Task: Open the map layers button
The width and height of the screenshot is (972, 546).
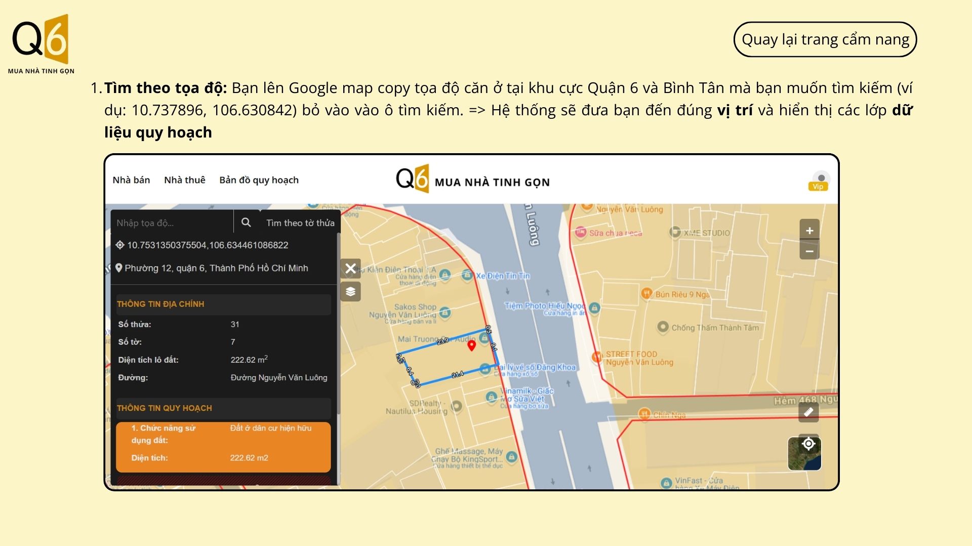Action: (350, 292)
